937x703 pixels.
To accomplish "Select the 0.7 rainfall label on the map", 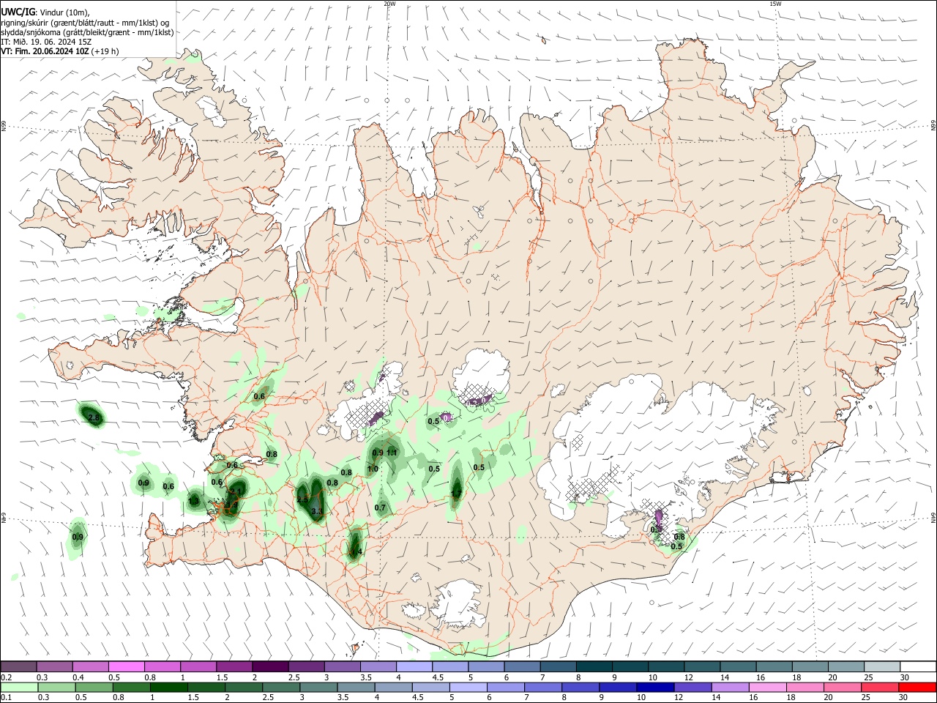I will pos(380,507).
